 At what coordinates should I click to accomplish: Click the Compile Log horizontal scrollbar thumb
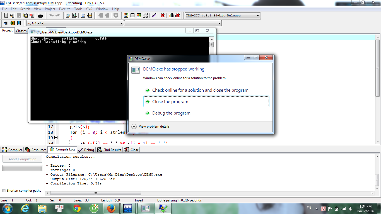point(95,193)
